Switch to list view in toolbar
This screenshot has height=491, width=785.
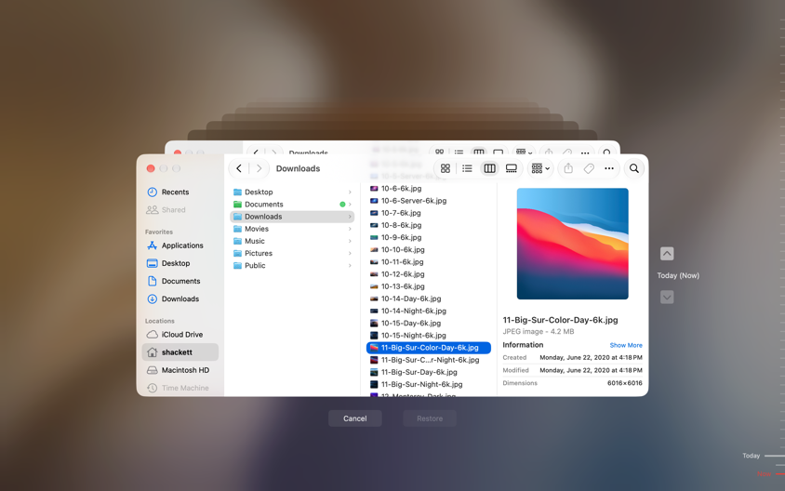pyautogui.click(x=467, y=168)
